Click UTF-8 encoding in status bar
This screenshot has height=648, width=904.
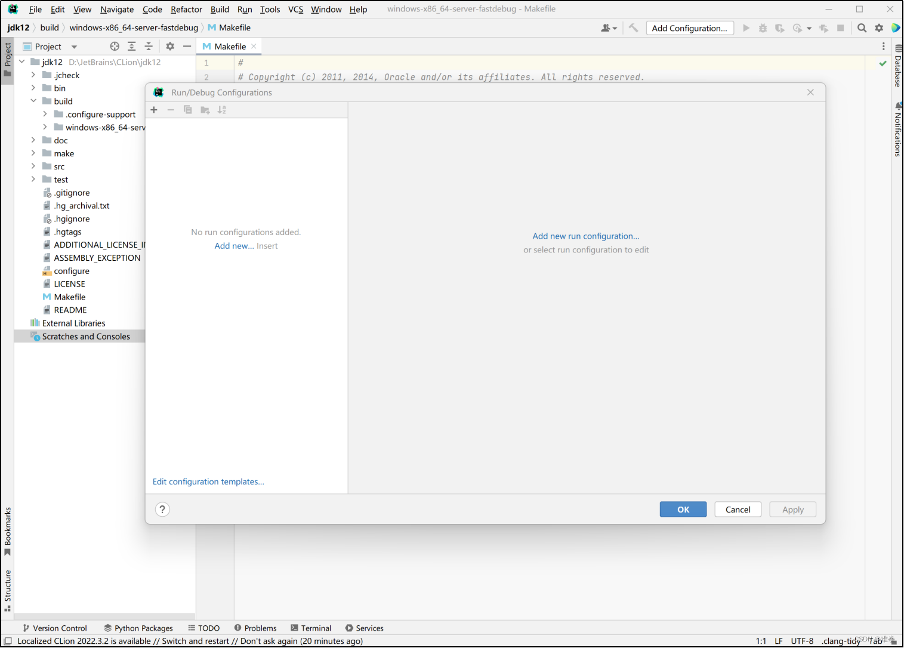click(802, 641)
